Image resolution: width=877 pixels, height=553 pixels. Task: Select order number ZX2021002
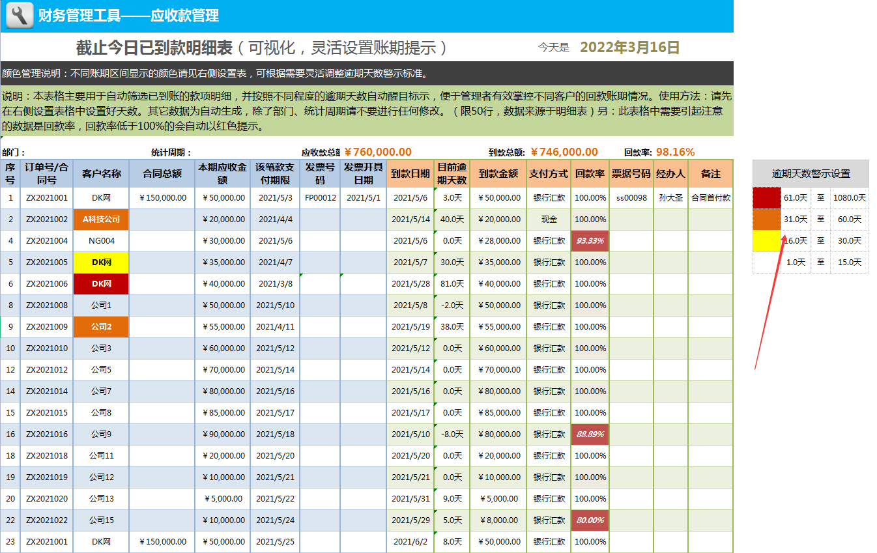click(x=47, y=220)
